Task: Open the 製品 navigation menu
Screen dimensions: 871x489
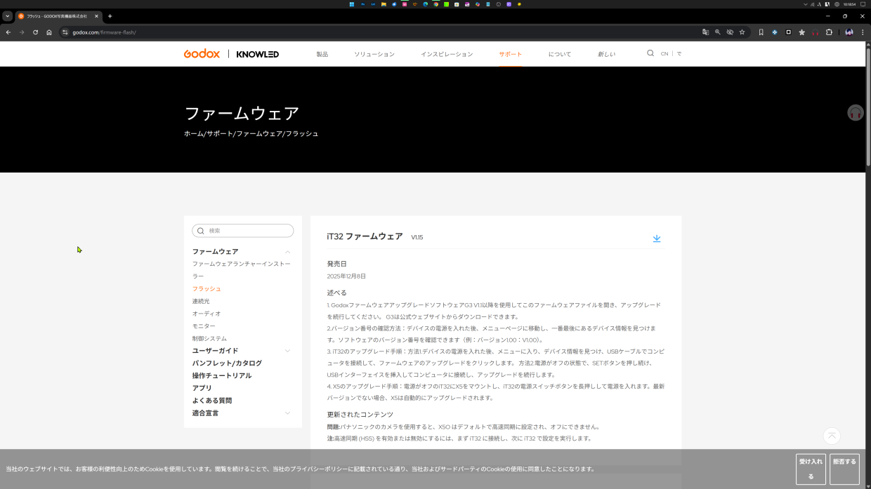Action: point(322,54)
